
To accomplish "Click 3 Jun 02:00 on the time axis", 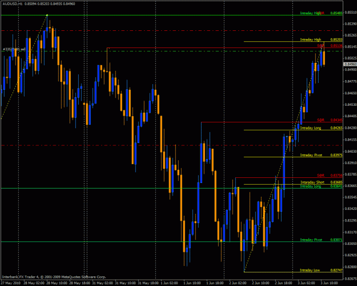I will pos(307,283).
